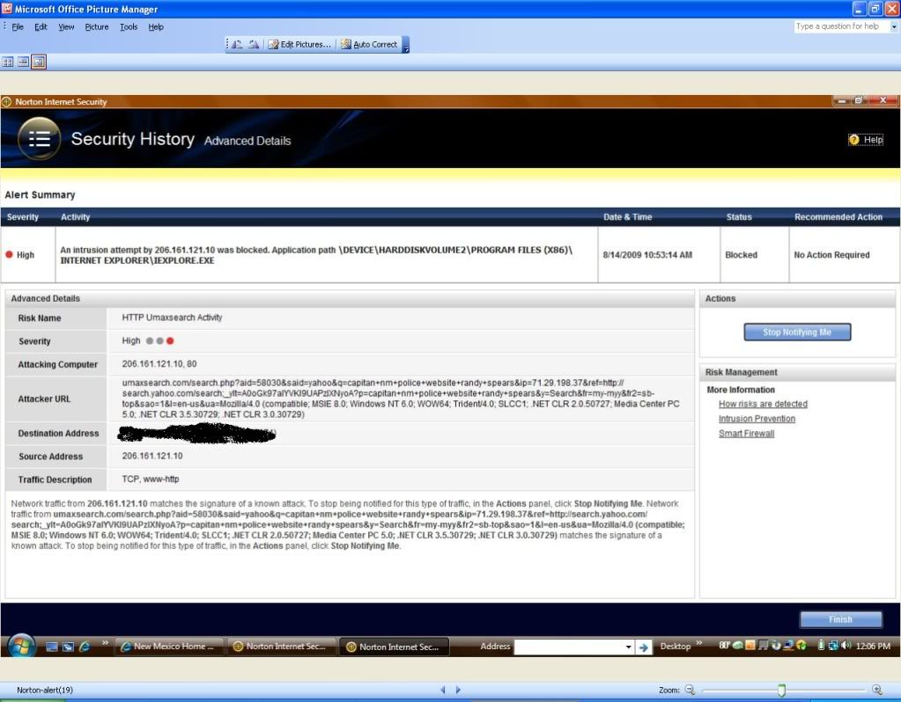Screen dimensions: 901x702
Task: Click the network connection tray icon
Action: click(x=832, y=645)
